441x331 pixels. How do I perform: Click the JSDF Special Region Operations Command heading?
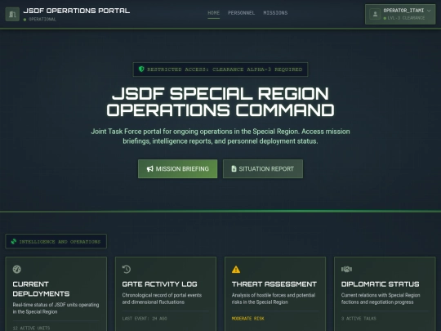[x=220, y=101]
